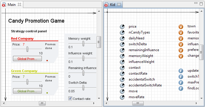Click the nCandyTypes parameter icon
205x107 pixels.
(x=122, y=33)
